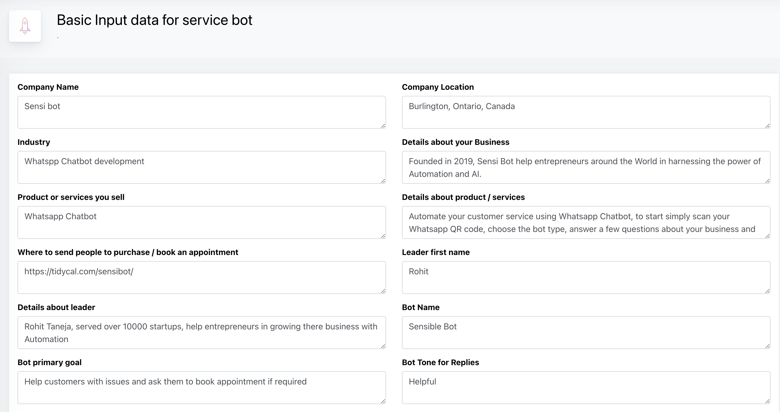Click the Company Location text field
The height and width of the screenshot is (412, 780).
point(586,112)
